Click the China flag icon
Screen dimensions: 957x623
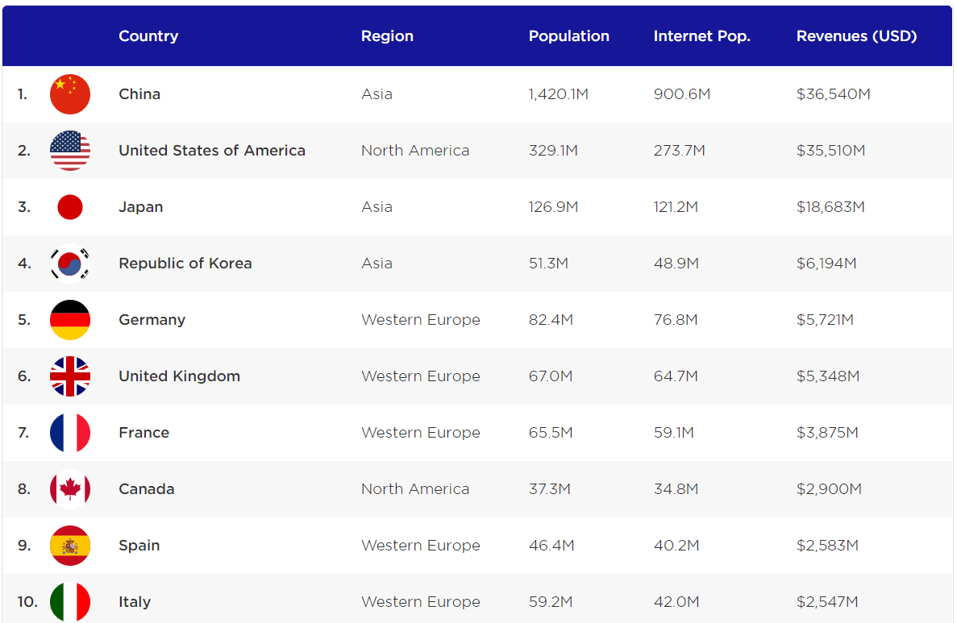[70, 94]
